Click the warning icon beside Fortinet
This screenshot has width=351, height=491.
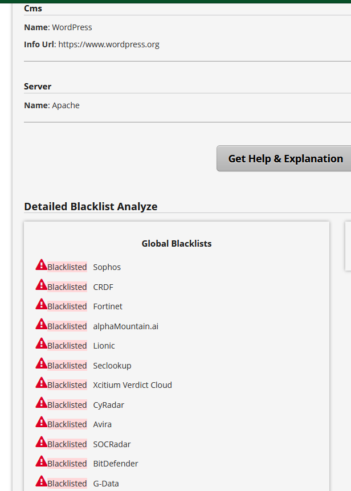point(42,304)
